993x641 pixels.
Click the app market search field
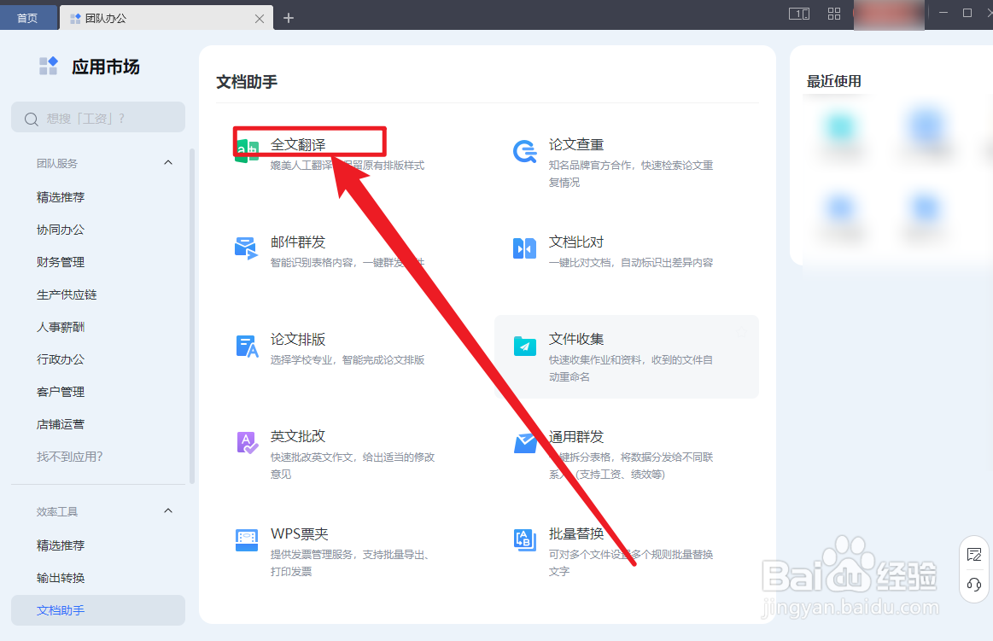[x=97, y=117]
